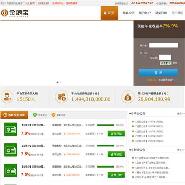Click the 免费注册 link in top bar
Image resolution: width=185 pixels, height=185 pixels.
pyautogui.click(x=43, y=3)
